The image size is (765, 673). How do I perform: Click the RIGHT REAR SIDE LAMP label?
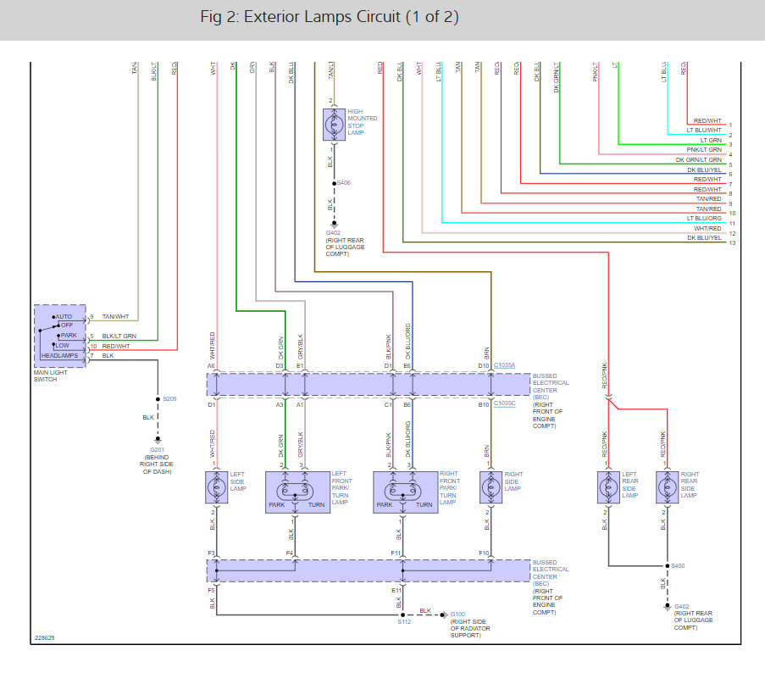pyautogui.click(x=690, y=485)
